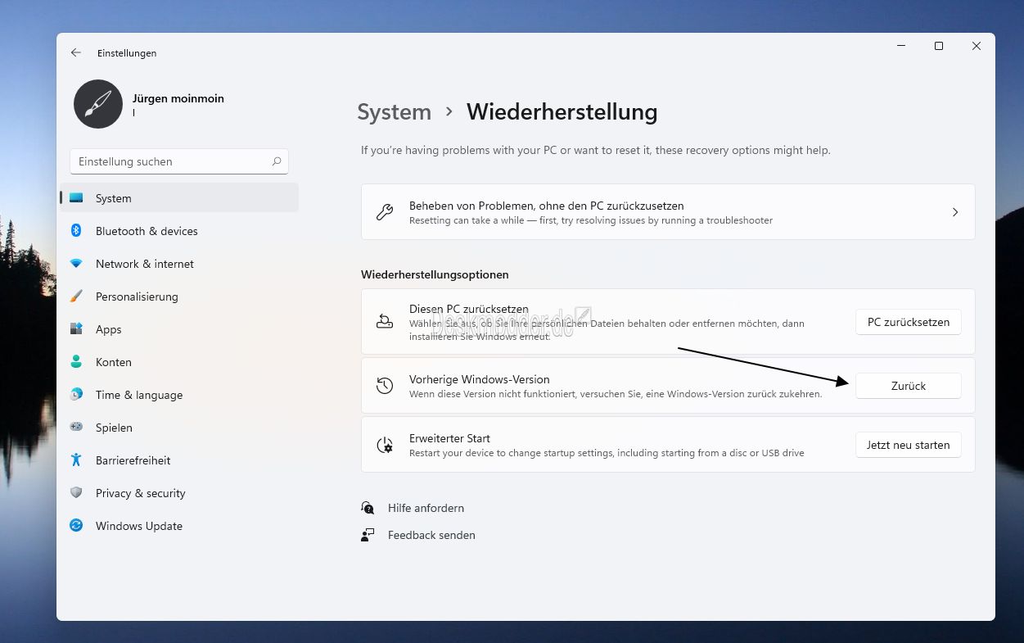
Task: Click the Personalisierung brush icon
Action: click(76, 297)
